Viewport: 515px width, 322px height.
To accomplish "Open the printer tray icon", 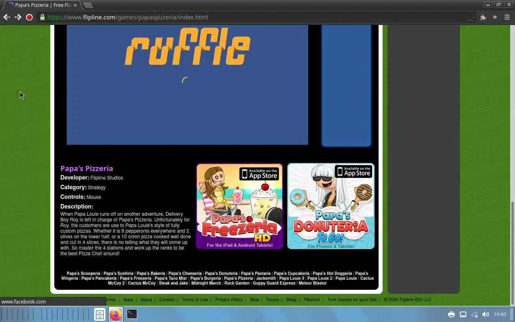I will coord(451,314).
